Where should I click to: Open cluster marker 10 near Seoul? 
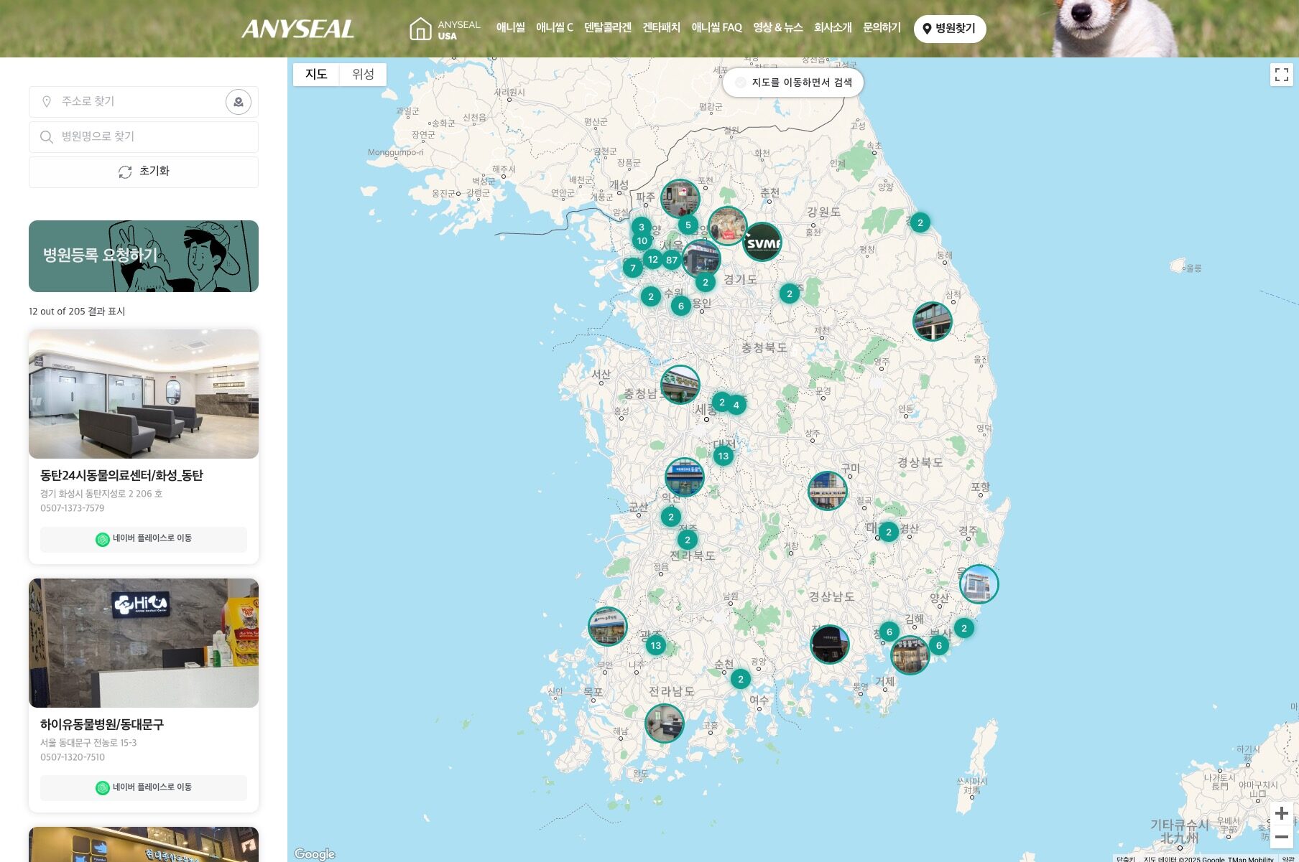pyautogui.click(x=642, y=240)
